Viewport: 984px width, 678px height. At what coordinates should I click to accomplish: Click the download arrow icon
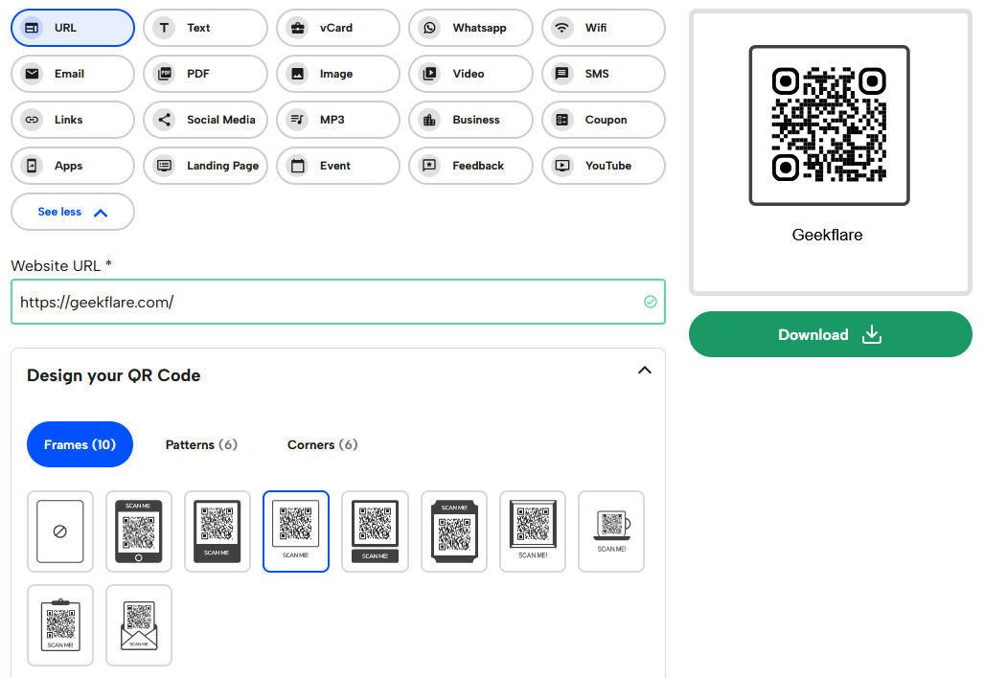click(x=872, y=334)
